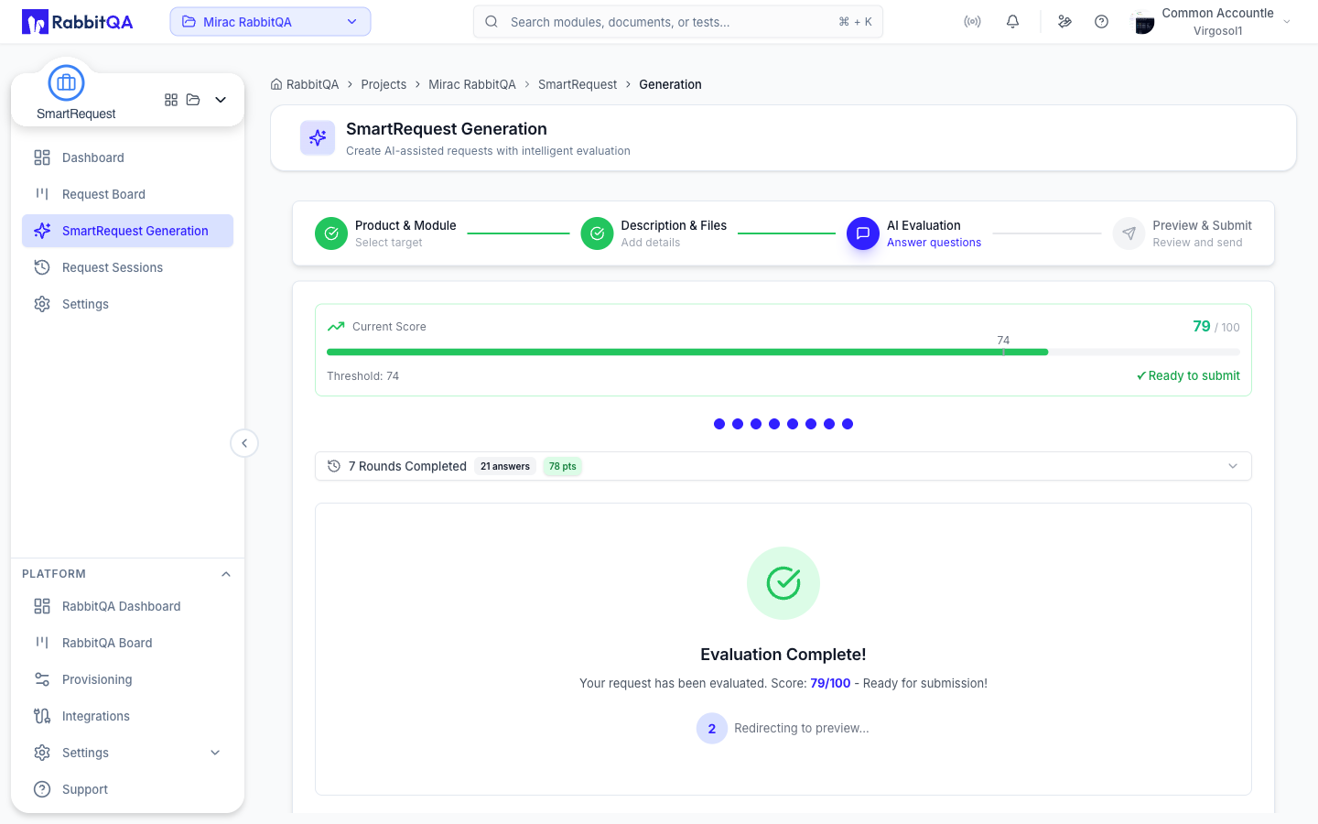Click the RabbitQA logo

tap(78, 22)
